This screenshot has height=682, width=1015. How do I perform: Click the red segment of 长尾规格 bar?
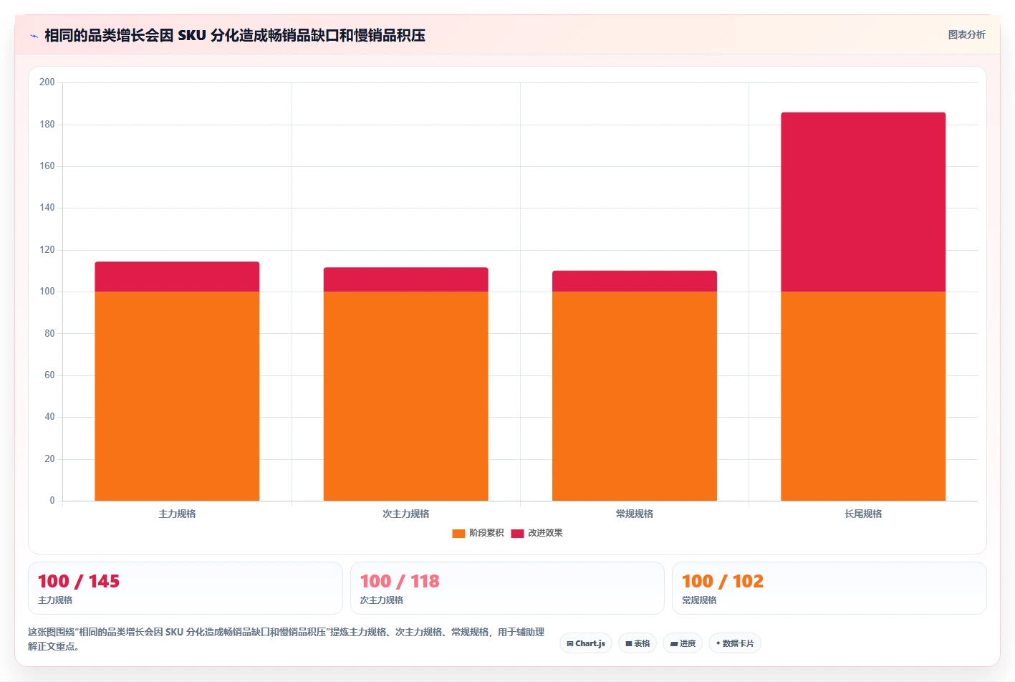863,202
